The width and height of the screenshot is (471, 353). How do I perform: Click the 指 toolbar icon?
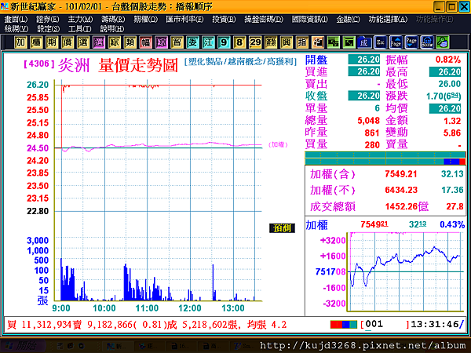point(302,42)
